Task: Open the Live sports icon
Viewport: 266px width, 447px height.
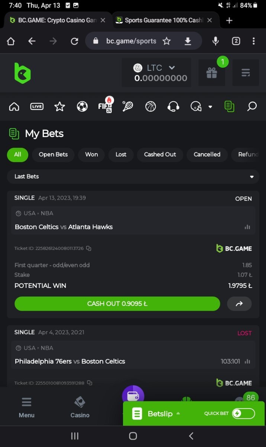Action: [37, 107]
